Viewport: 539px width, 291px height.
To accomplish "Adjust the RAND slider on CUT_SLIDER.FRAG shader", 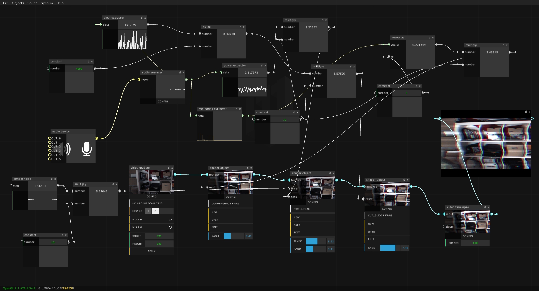I will tap(388, 248).
